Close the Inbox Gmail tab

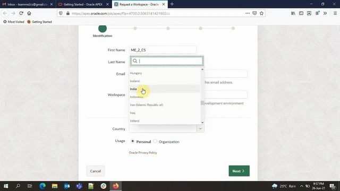(52, 4)
